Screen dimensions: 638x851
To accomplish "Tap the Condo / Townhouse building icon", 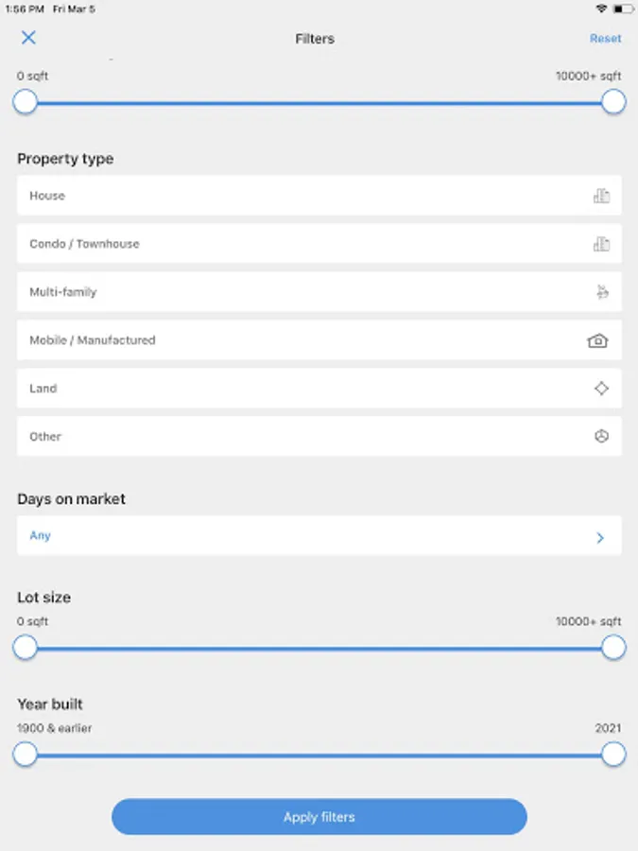I will coord(601,244).
